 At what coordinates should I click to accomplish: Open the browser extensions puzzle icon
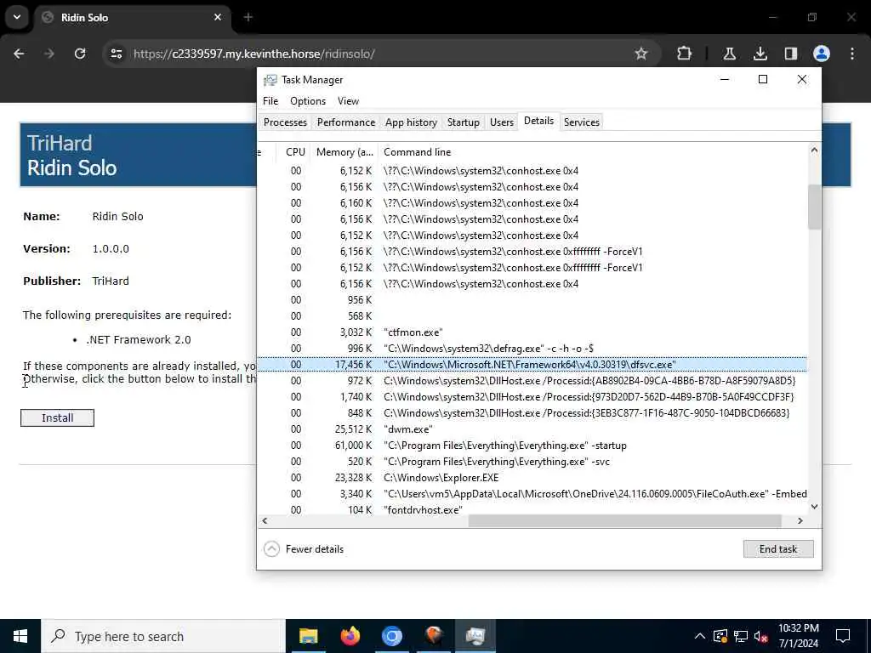click(x=685, y=54)
